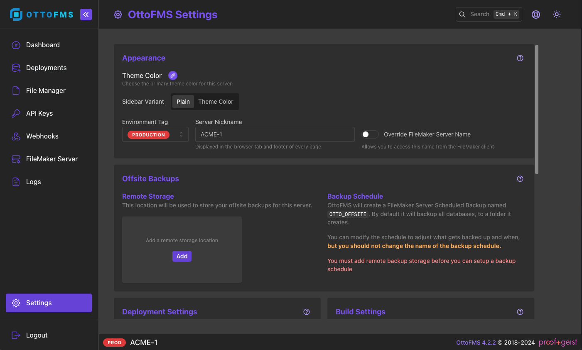Collapse the sidebar with the double-chevron button
The width and height of the screenshot is (582, 350).
click(86, 15)
